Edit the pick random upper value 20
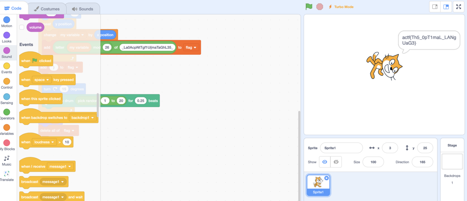The width and height of the screenshot is (467, 201). 121,101
